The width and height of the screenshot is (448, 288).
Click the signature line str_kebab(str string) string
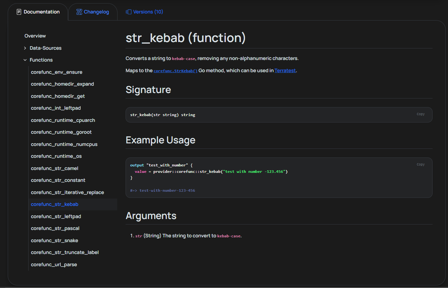coord(163,115)
